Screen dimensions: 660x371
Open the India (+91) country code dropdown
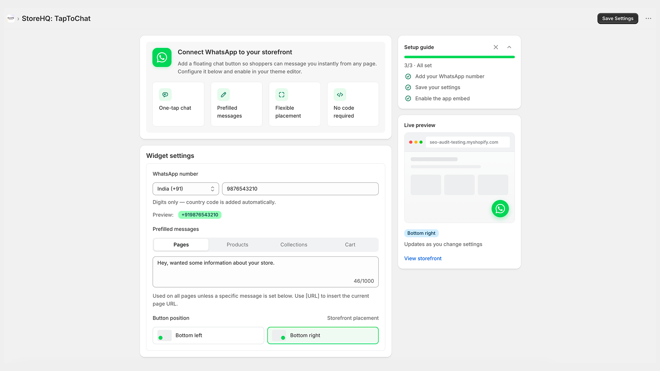click(186, 189)
